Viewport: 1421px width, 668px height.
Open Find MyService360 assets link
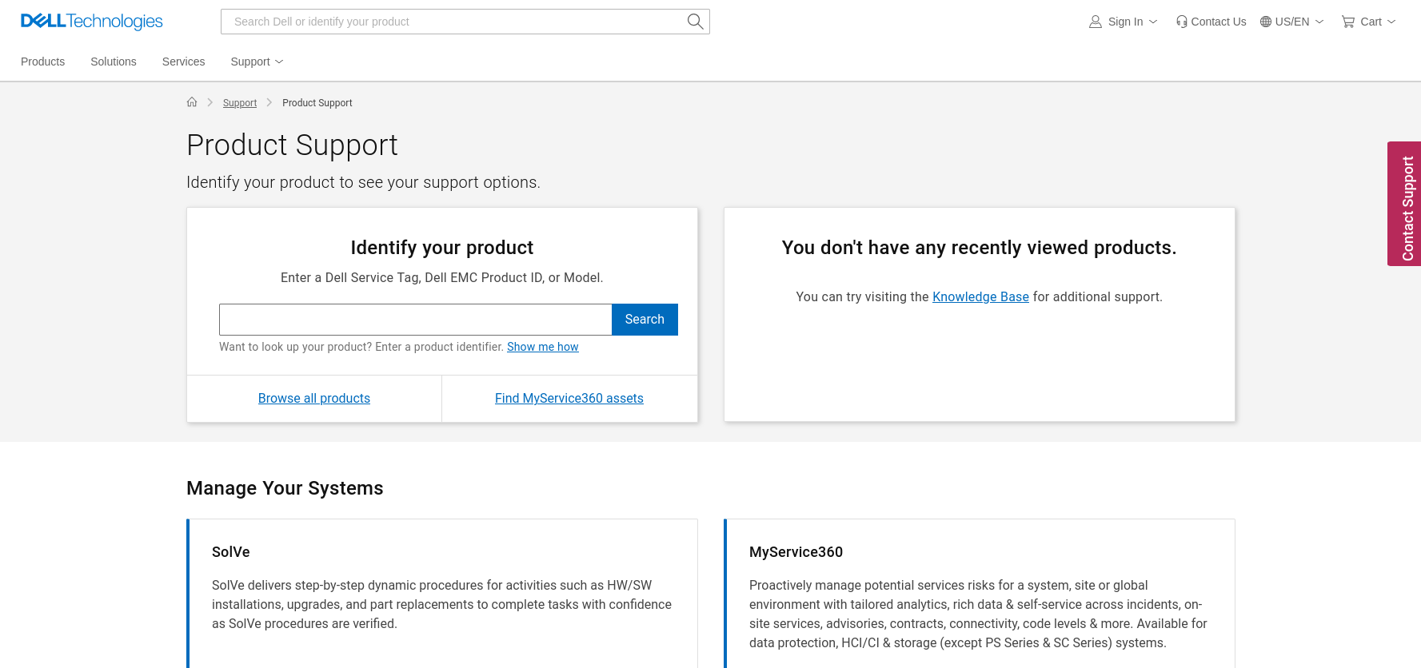point(569,399)
